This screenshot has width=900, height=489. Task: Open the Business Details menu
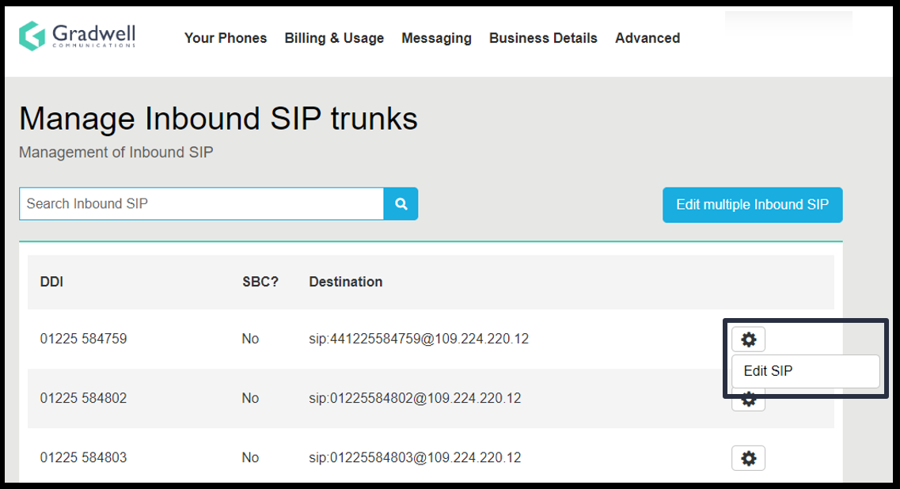(543, 38)
